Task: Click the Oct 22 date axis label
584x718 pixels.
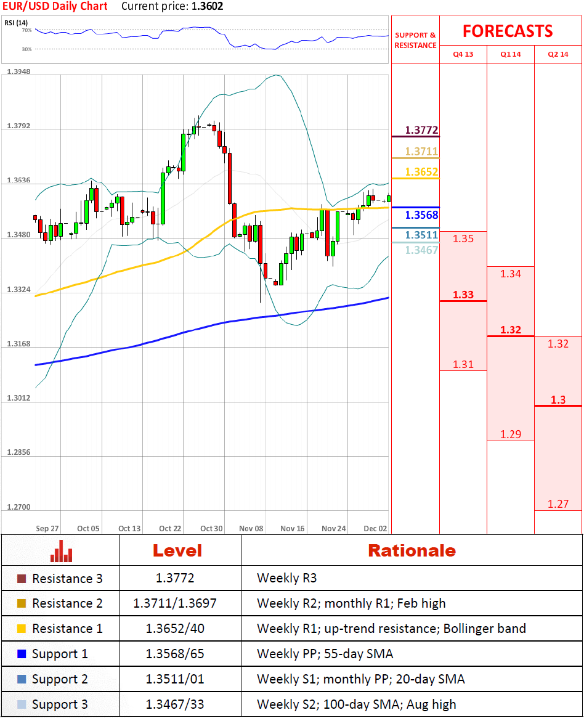Action: point(170,528)
